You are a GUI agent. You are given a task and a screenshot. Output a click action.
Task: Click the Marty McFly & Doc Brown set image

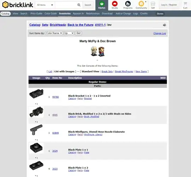[x=98, y=51]
